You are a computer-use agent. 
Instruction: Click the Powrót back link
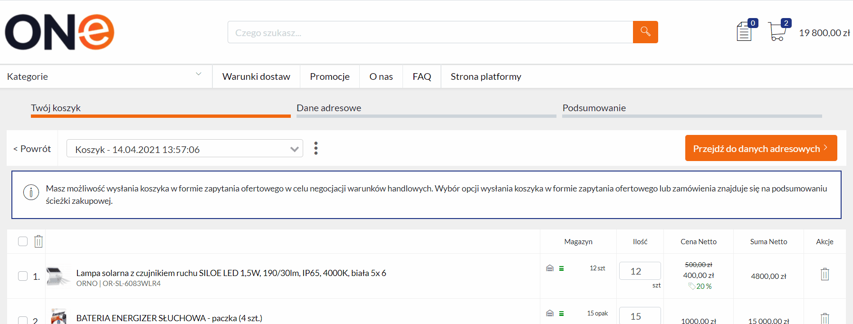[32, 149]
